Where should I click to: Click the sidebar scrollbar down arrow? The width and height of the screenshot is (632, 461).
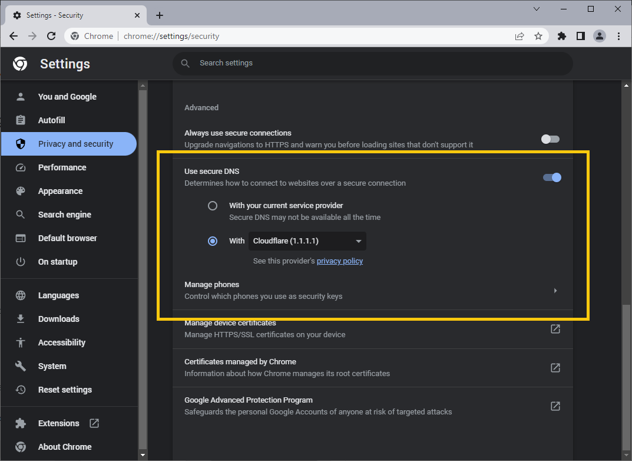click(143, 455)
